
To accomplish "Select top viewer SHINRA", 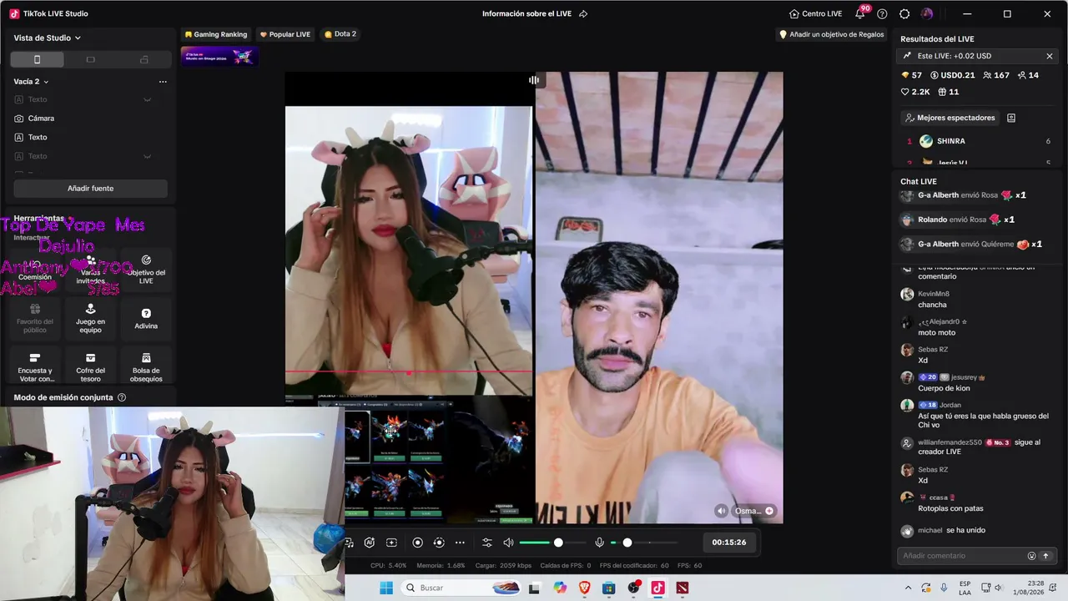I will 978,141.
